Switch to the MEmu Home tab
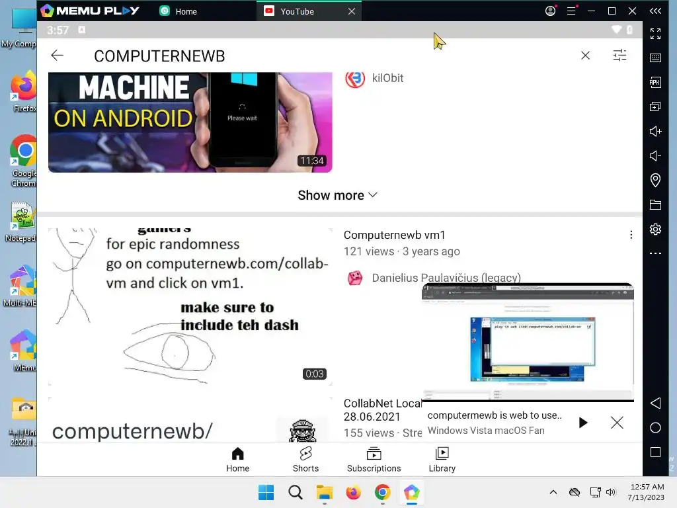The height and width of the screenshot is (508, 677). point(178,11)
